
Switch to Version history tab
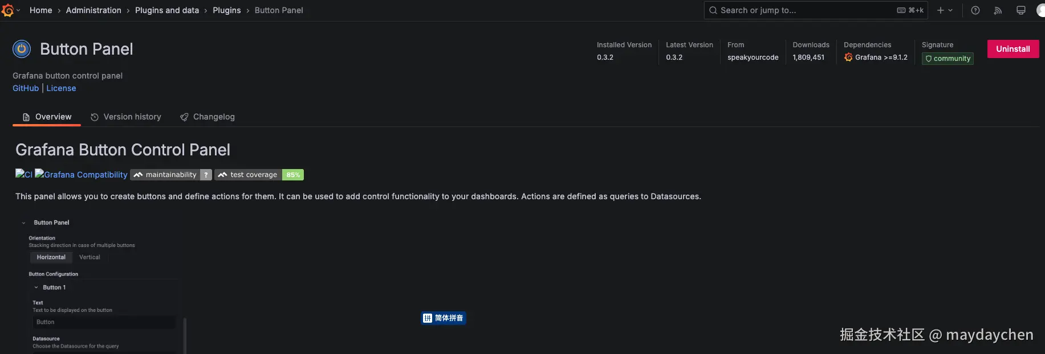click(x=126, y=117)
